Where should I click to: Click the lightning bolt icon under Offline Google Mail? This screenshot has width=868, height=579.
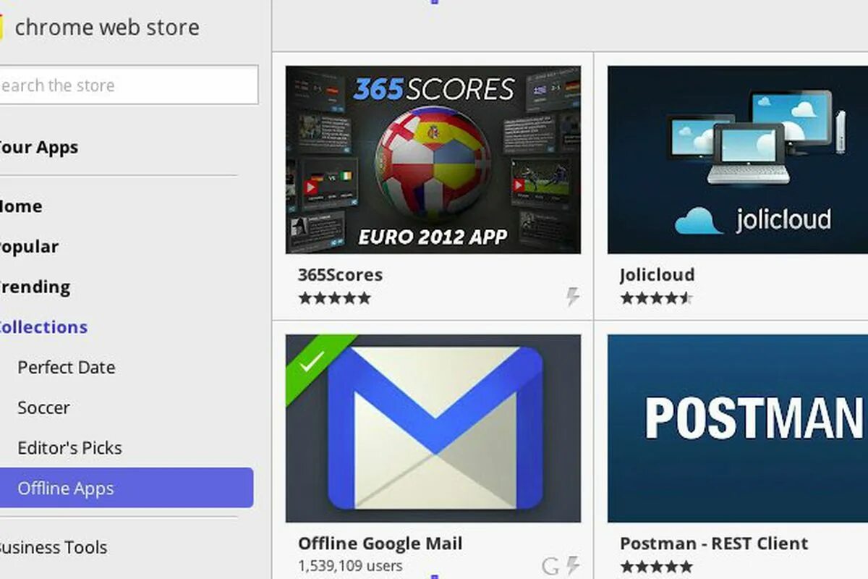pyautogui.click(x=572, y=566)
